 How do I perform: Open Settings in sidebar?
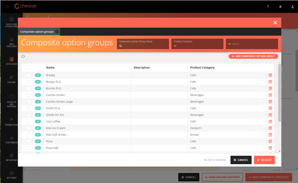tap(12, 175)
